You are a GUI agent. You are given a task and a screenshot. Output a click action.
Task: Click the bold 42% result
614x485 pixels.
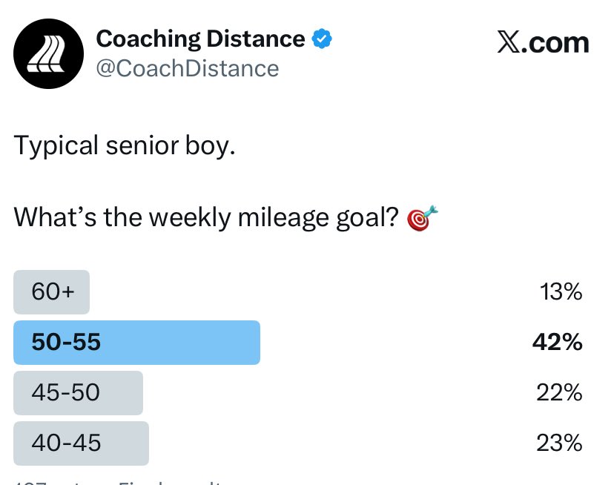click(x=557, y=342)
